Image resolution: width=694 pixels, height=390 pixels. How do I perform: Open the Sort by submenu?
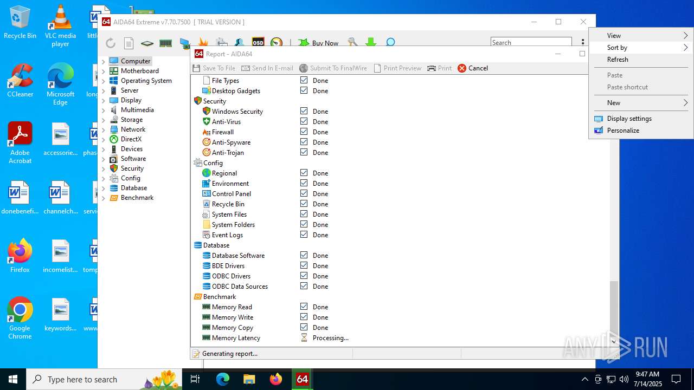pyautogui.click(x=641, y=48)
